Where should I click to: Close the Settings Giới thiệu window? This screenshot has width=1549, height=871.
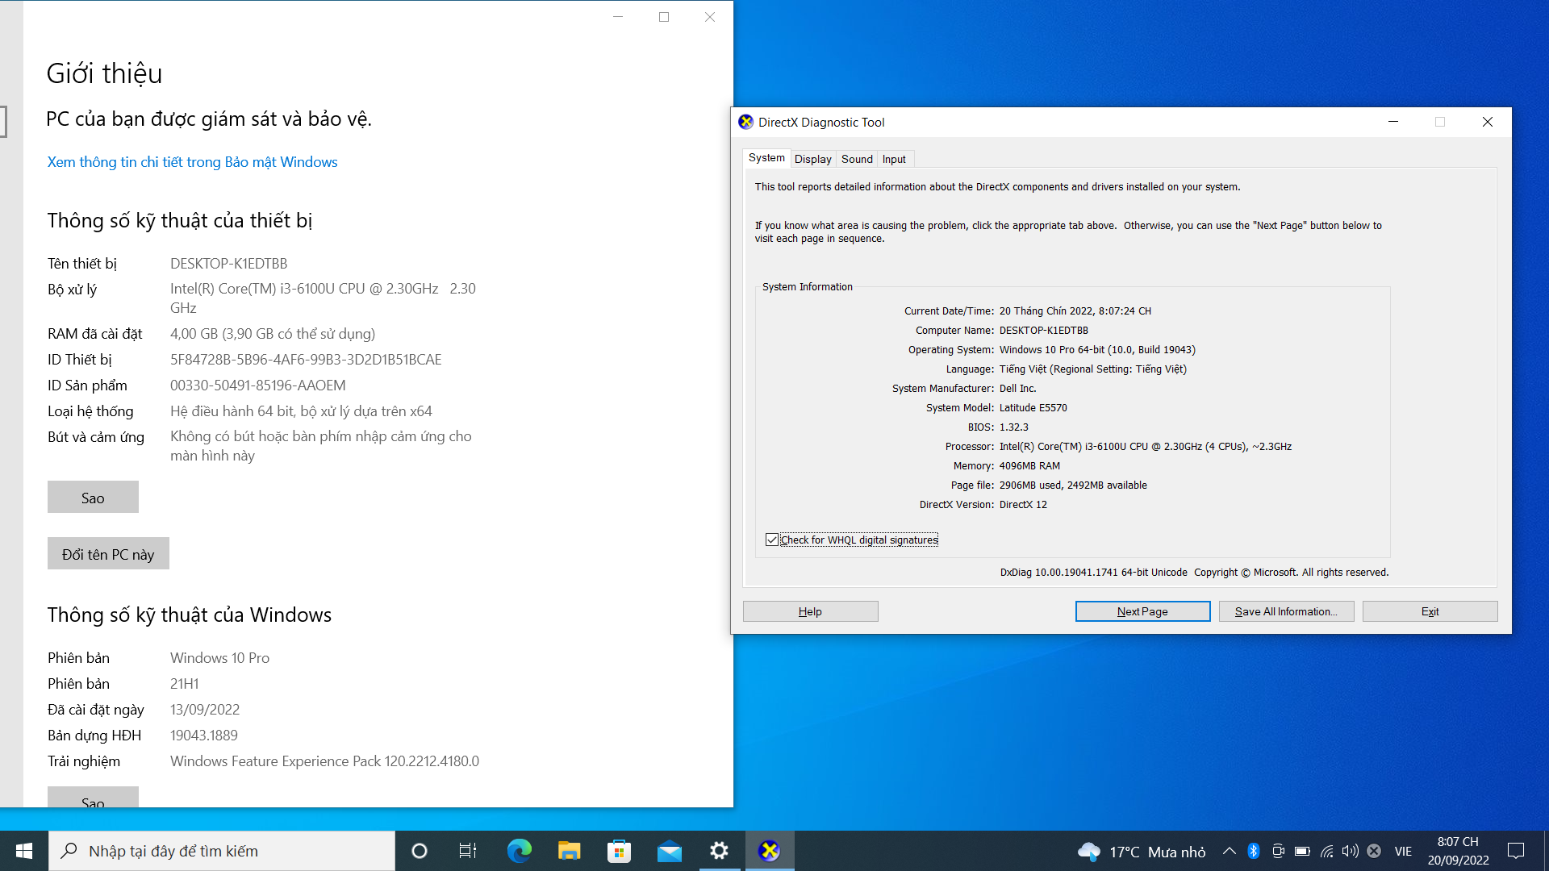[710, 17]
